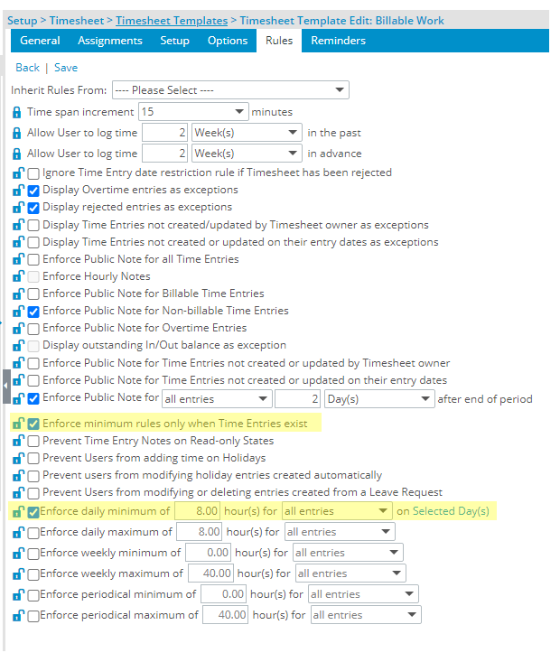Image resolution: width=560 pixels, height=662 pixels.
Task: Switch to the Setup tab
Action: [174, 41]
